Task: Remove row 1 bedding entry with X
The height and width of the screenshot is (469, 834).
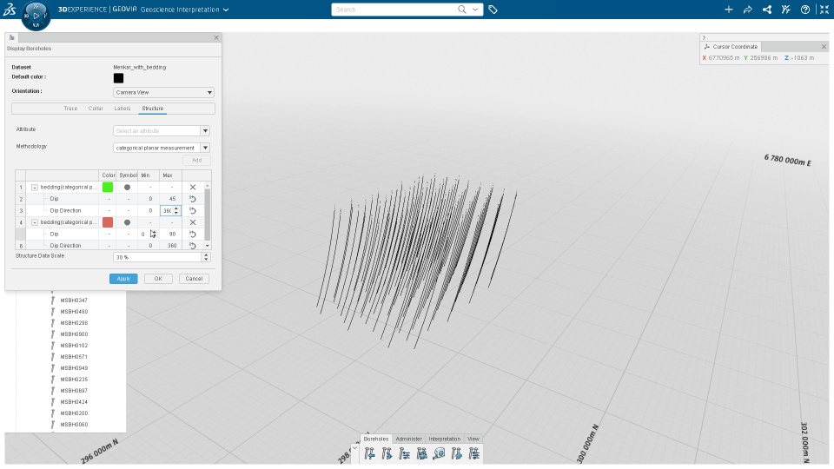Action: (193, 188)
